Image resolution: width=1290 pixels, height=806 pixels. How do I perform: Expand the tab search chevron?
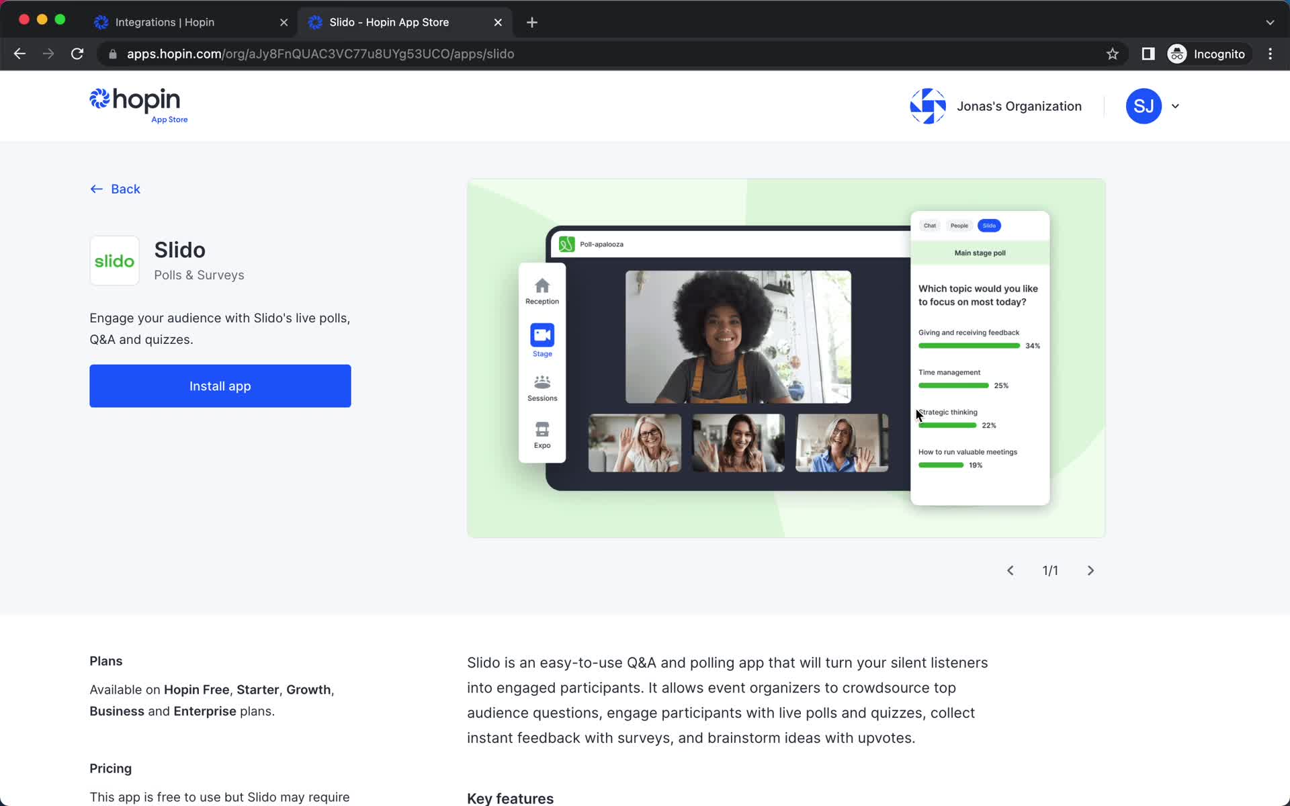click(1270, 22)
